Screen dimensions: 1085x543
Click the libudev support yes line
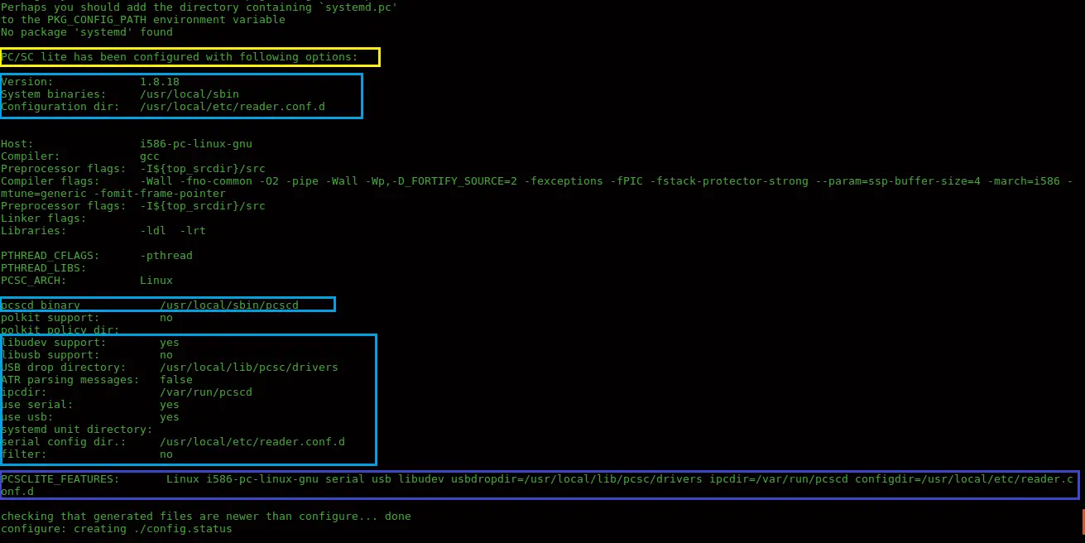coord(90,343)
